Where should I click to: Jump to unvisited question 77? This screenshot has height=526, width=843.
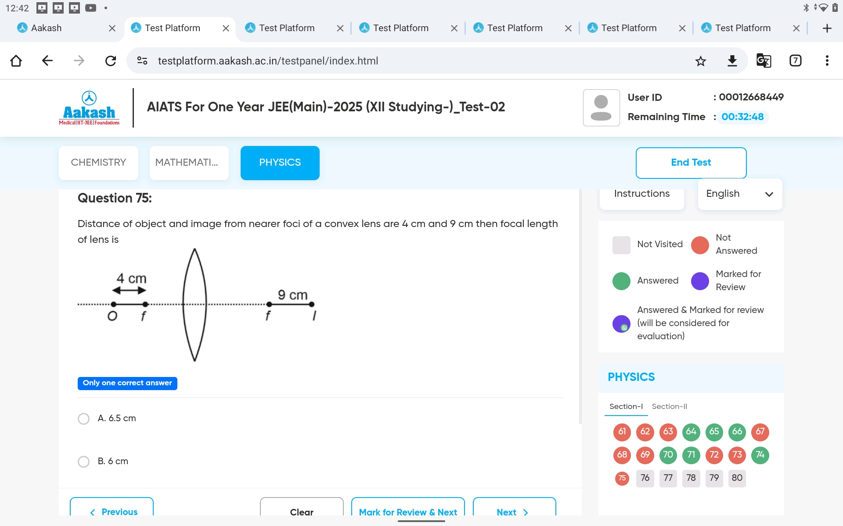pyautogui.click(x=668, y=478)
